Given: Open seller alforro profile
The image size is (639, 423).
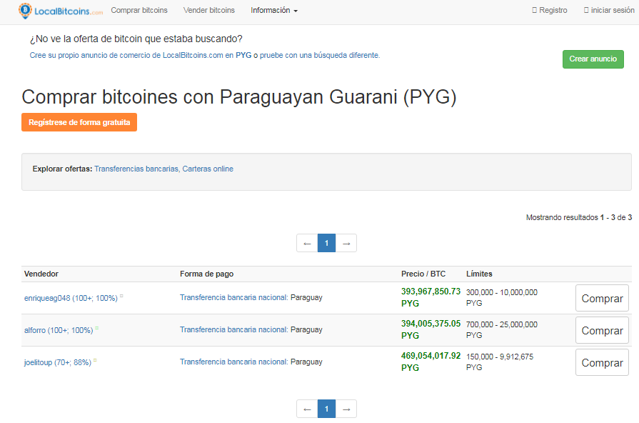Looking at the screenshot, I should (x=59, y=330).
